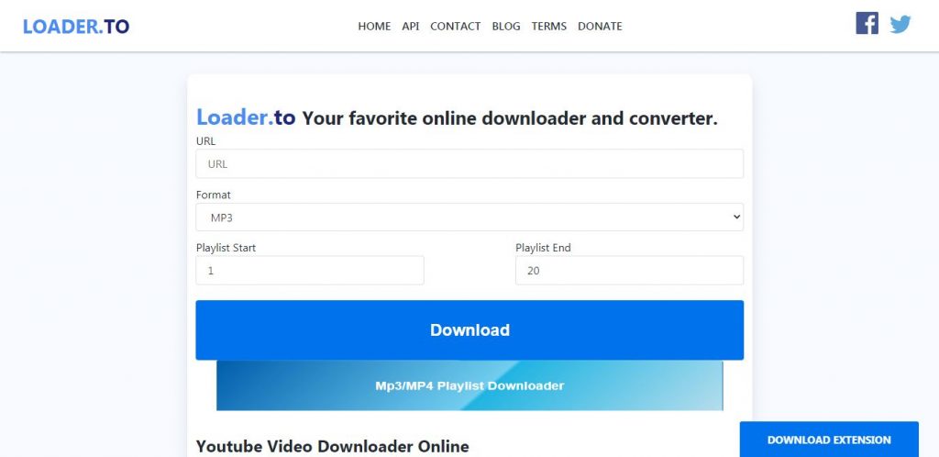
Task: Open the DONATE menu item
Action: click(600, 27)
